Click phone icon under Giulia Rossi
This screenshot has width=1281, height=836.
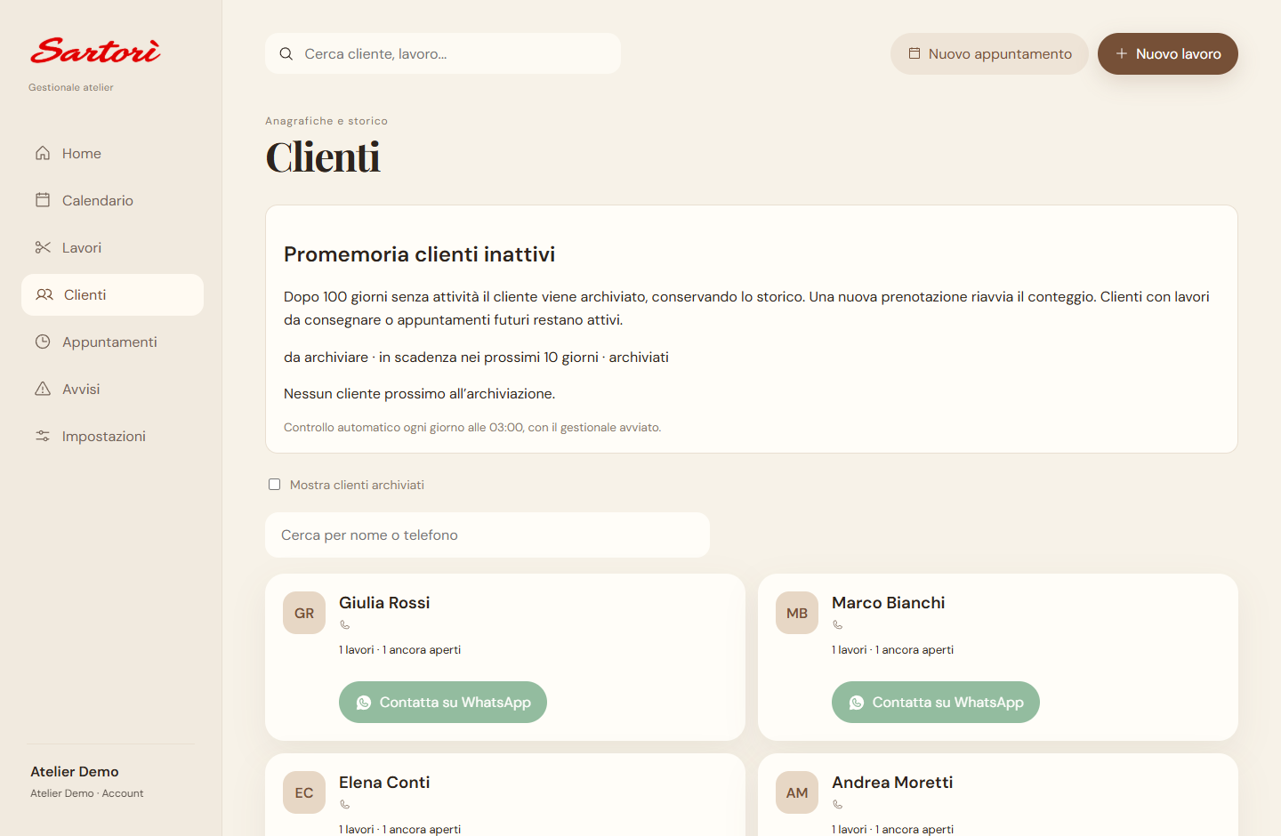tap(345, 625)
